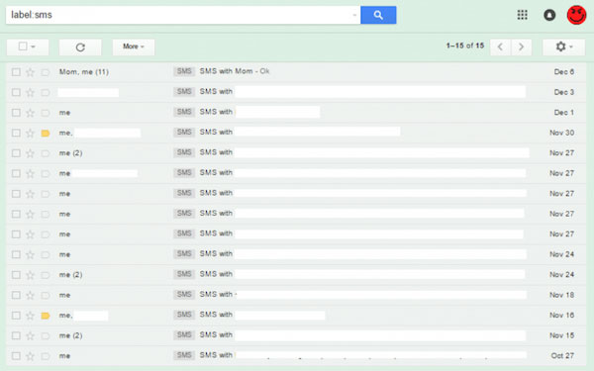
Task: Open the conversation dated Nov 16
Action: click(296, 316)
